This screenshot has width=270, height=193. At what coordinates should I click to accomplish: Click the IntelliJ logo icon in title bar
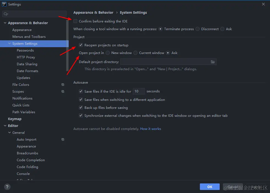click(4, 4)
